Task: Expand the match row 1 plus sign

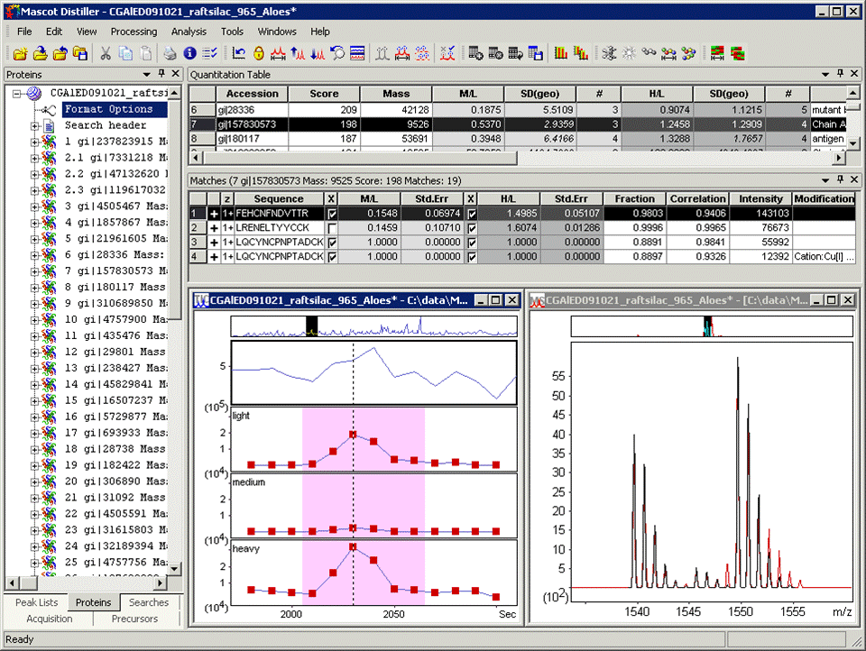Action: 214,214
